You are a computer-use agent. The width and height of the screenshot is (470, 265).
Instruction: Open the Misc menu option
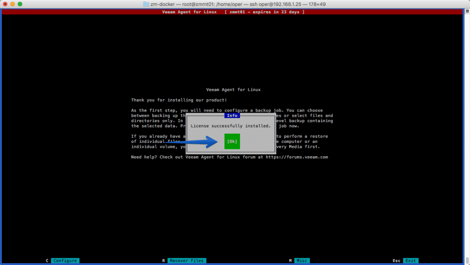click(302, 260)
